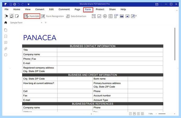
Task: Click the print icon in title bar
Action: pos(15,5)
